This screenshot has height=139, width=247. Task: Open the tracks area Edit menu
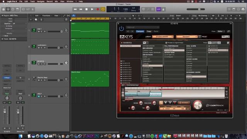37,15
